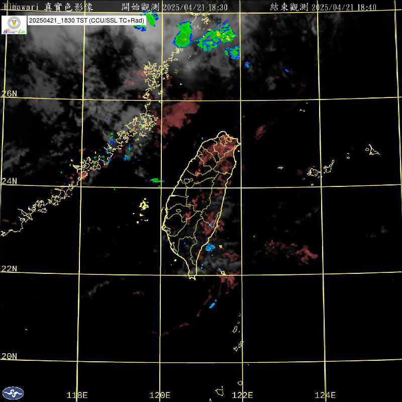The image size is (402, 402).
Task: Click the 124E longitude label
Action: [325, 395]
